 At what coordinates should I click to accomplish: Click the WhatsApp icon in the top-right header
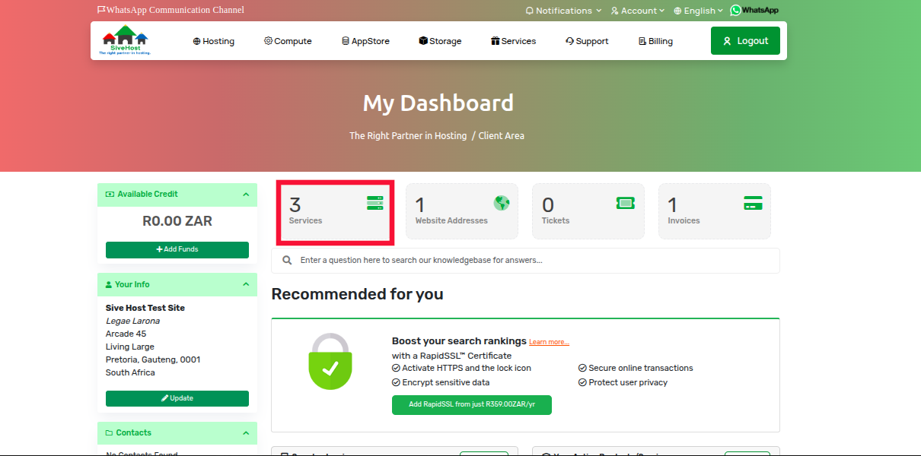coord(735,10)
